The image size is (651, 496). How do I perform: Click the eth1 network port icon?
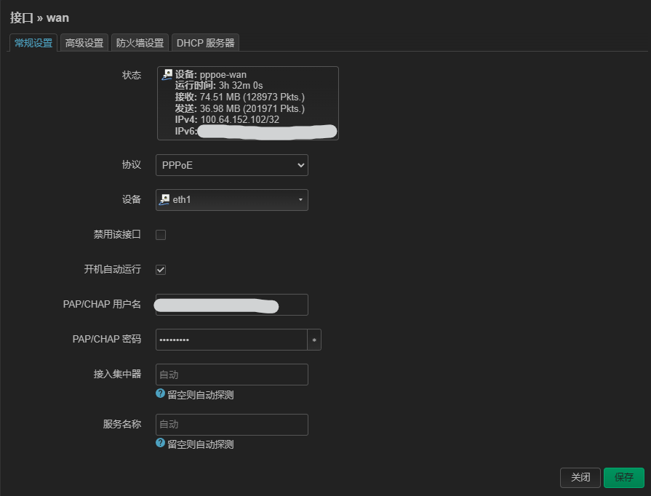(166, 199)
